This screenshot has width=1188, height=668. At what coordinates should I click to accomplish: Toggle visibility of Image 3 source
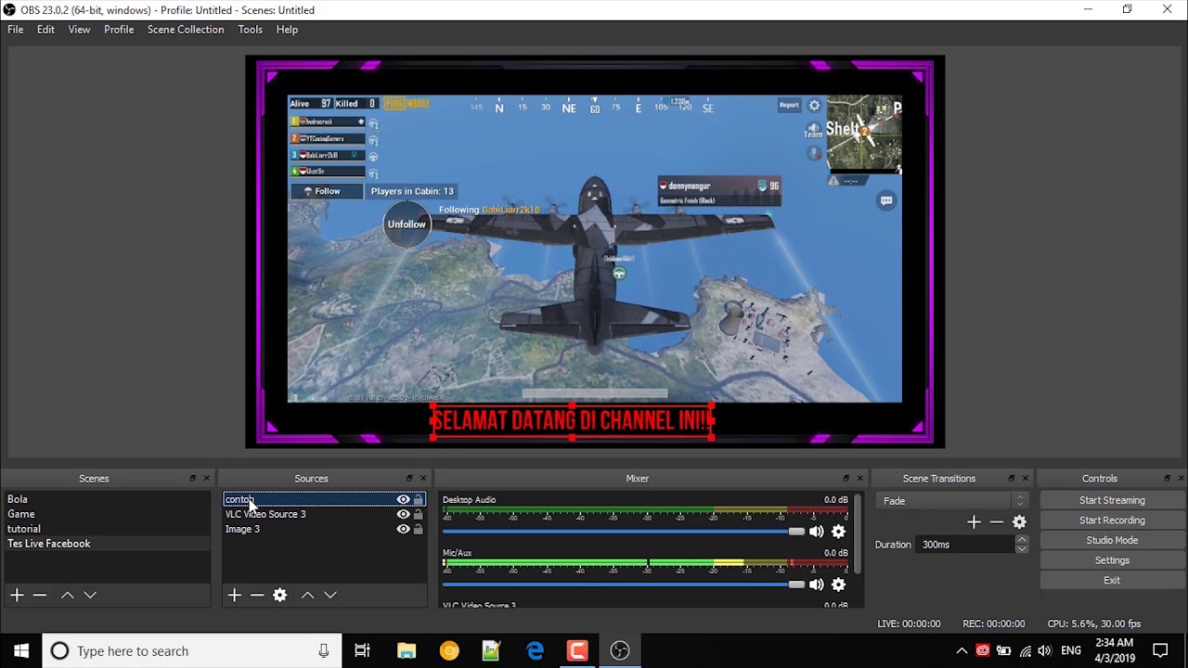pyautogui.click(x=403, y=529)
